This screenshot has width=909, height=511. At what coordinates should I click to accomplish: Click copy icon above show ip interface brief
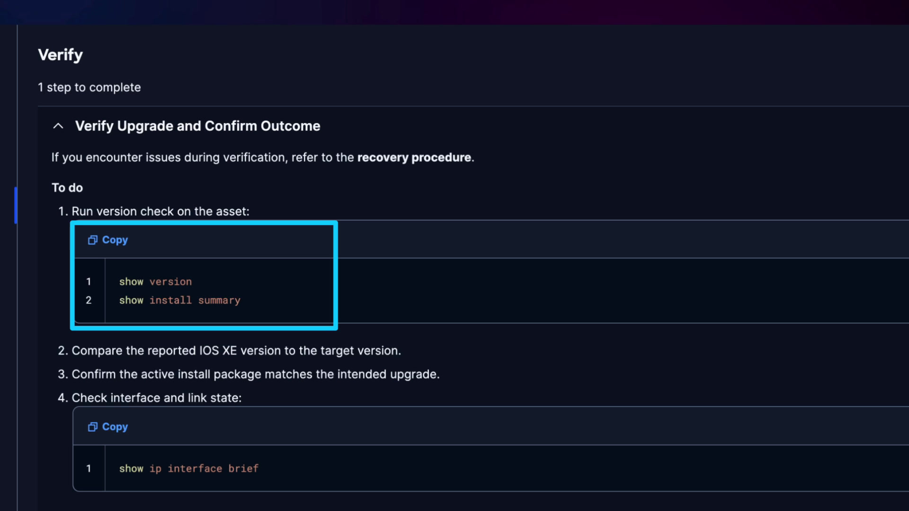click(92, 427)
